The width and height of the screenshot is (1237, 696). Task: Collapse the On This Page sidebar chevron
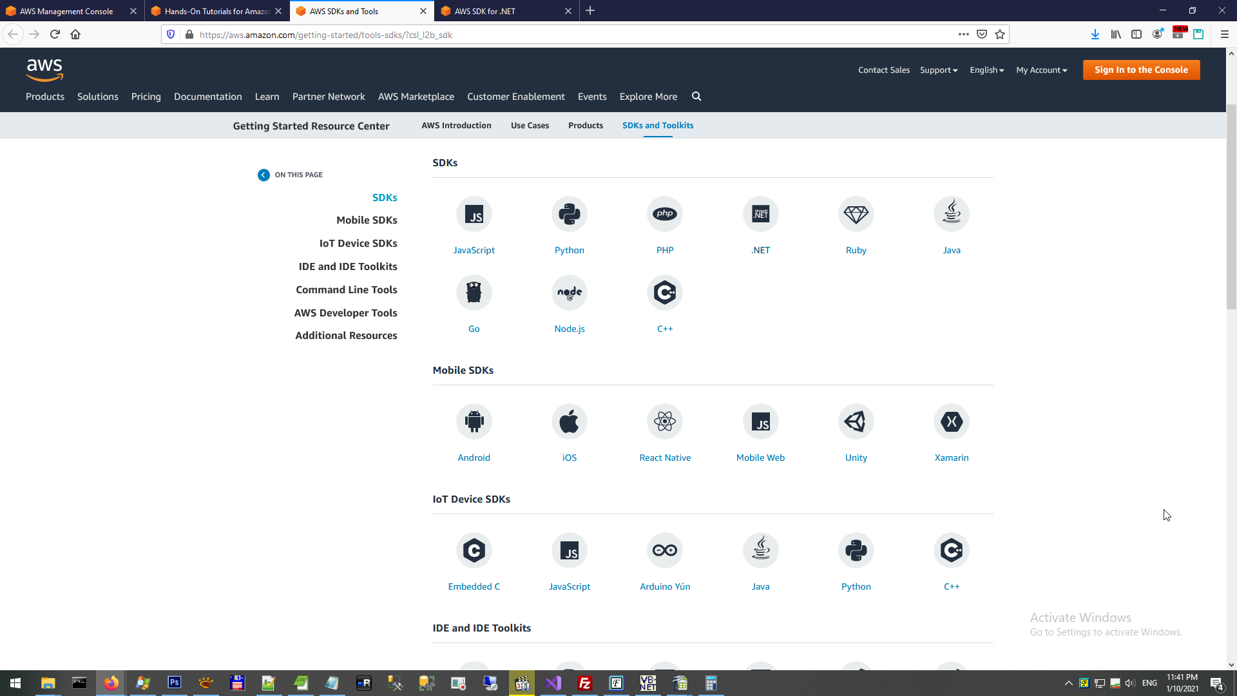coord(264,175)
